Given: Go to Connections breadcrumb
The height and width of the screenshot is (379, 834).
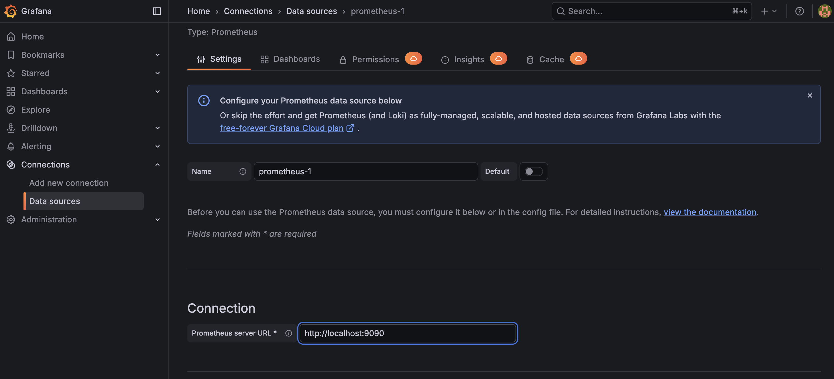Looking at the screenshot, I should pos(248,11).
